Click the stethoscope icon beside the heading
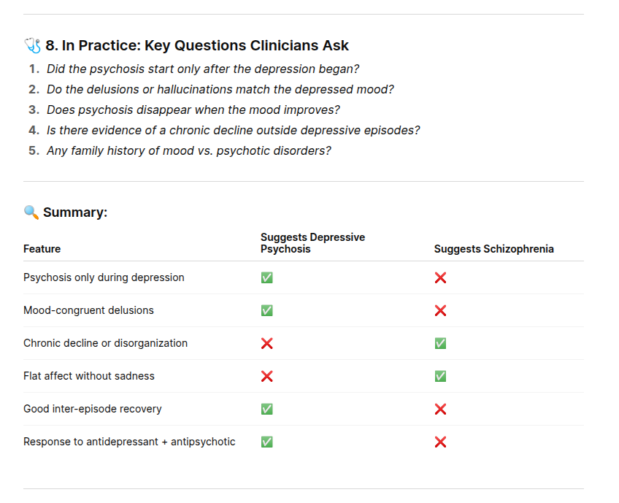 (x=33, y=46)
